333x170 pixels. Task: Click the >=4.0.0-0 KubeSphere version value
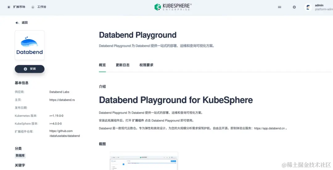tap(55, 123)
